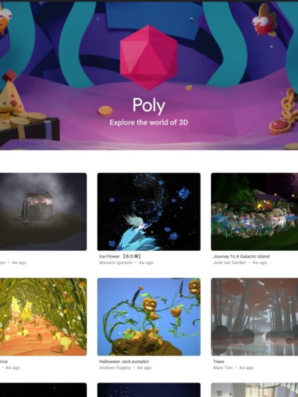This screenshot has width=298, height=397.
Task: Open the room interior thumbnail in the bottom row
Action: (x=254, y=390)
